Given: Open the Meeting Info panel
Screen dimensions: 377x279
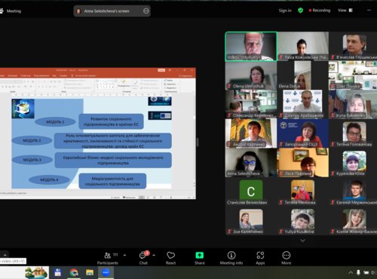Looking at the screenshot, I should tap(231, 258).
